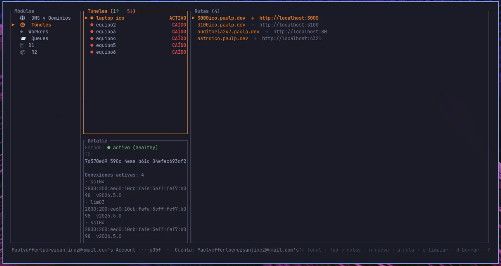Open the D1 module

click(x=31, y=45)
